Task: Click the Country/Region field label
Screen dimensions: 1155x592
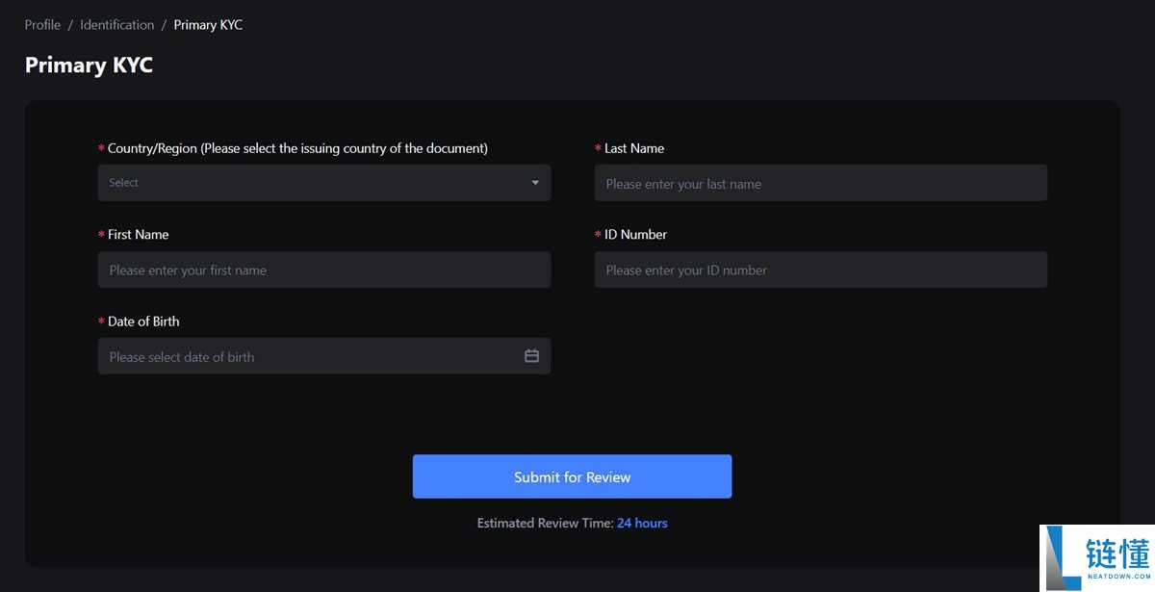Action: pos(297,148)
